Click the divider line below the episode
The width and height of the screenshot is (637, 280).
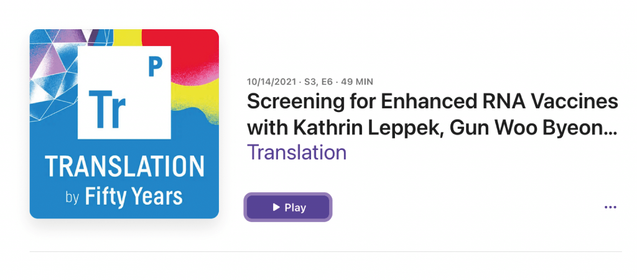(325, 252)
